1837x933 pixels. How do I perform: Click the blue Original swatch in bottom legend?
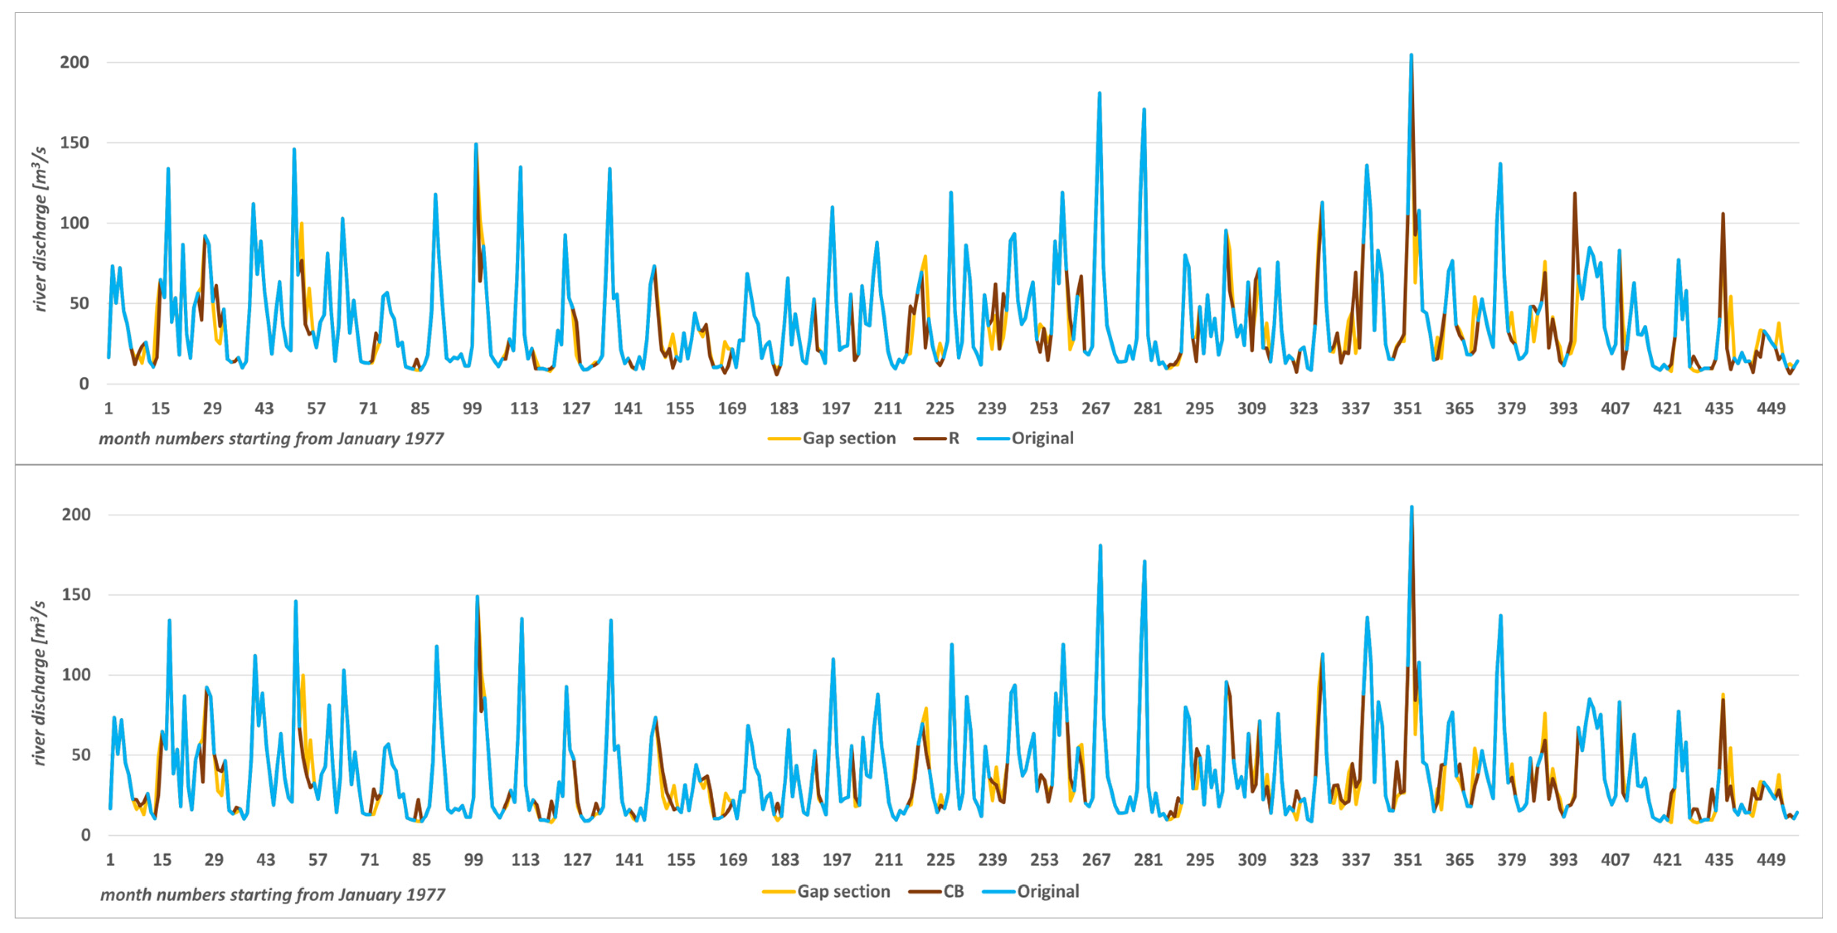point(998,892)
